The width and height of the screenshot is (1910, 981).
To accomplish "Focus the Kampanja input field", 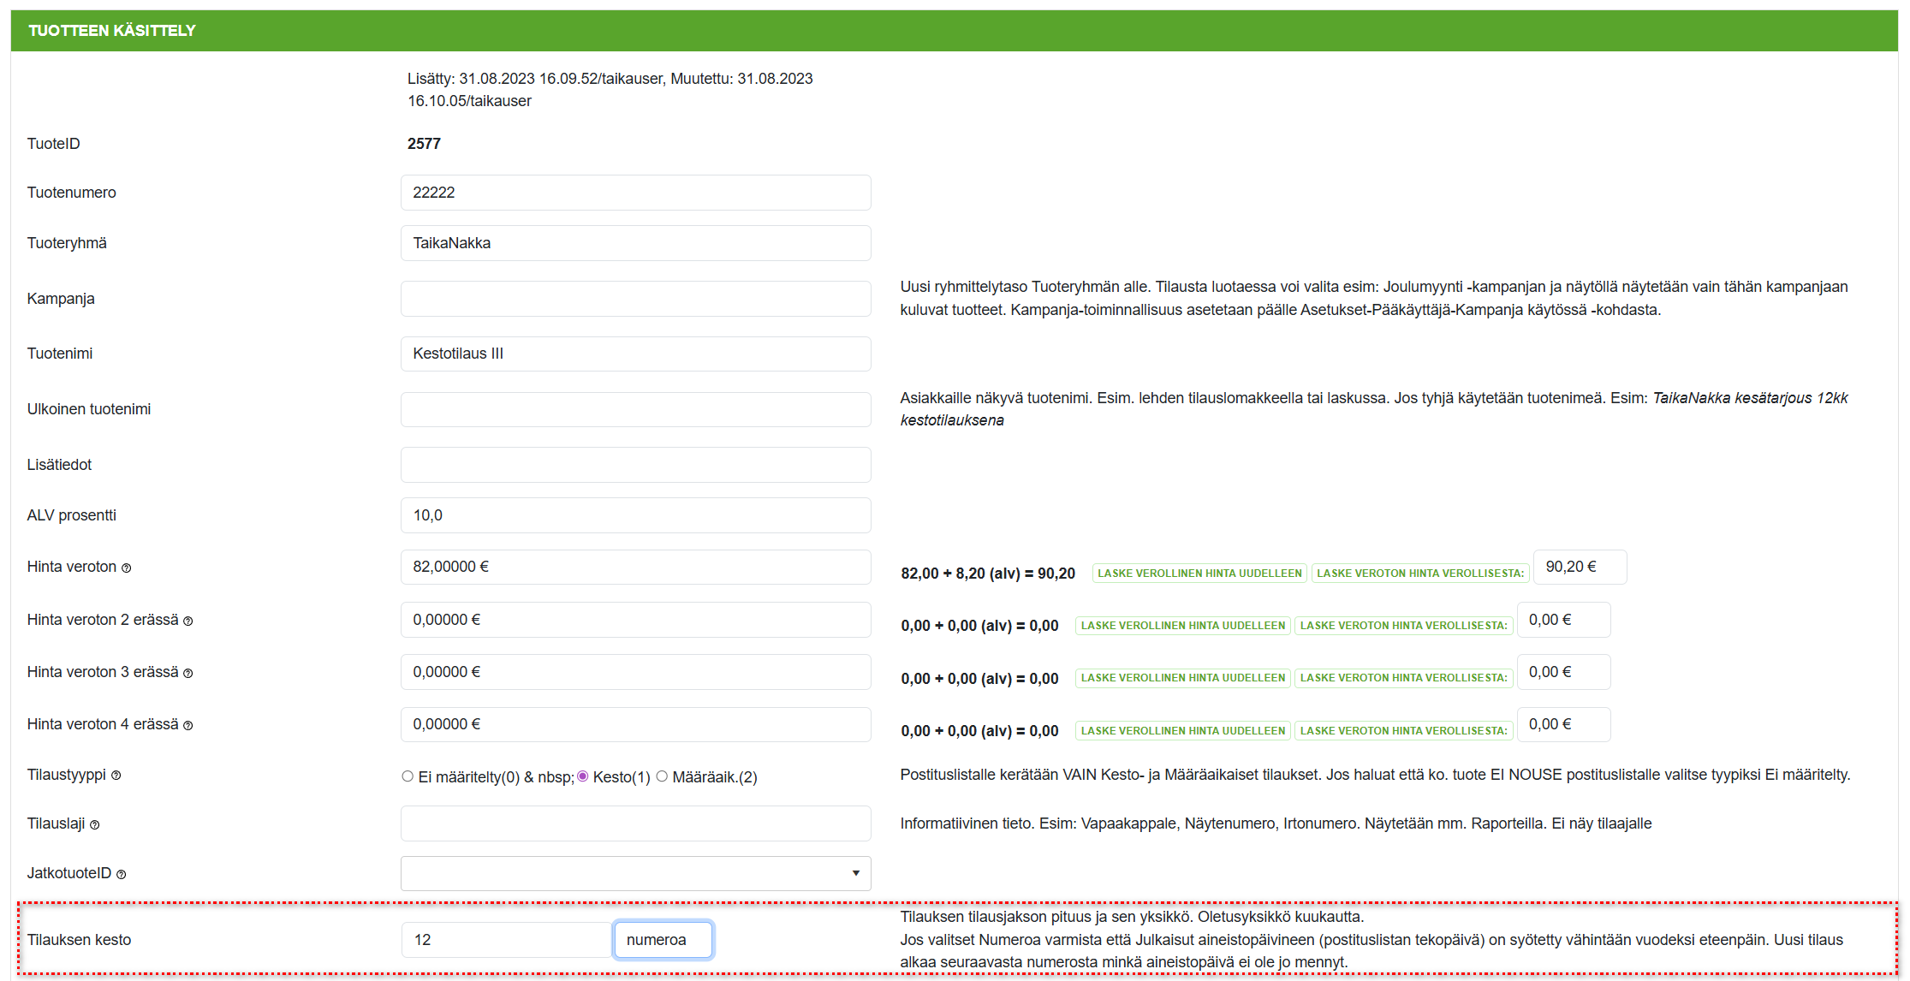I will pos(635,299).
